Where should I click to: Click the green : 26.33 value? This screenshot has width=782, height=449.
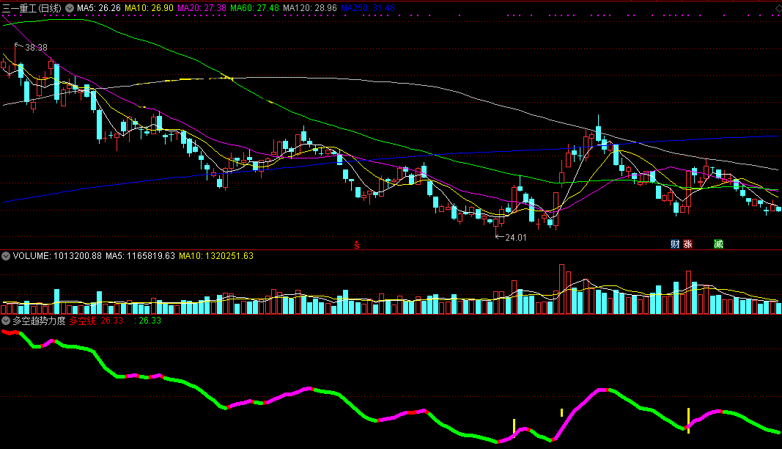[147, 321]
